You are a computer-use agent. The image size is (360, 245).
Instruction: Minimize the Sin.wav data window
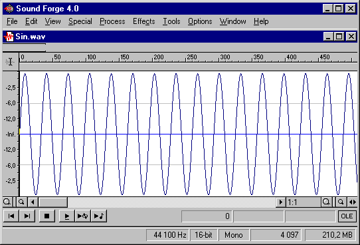[x=328, y=37]
